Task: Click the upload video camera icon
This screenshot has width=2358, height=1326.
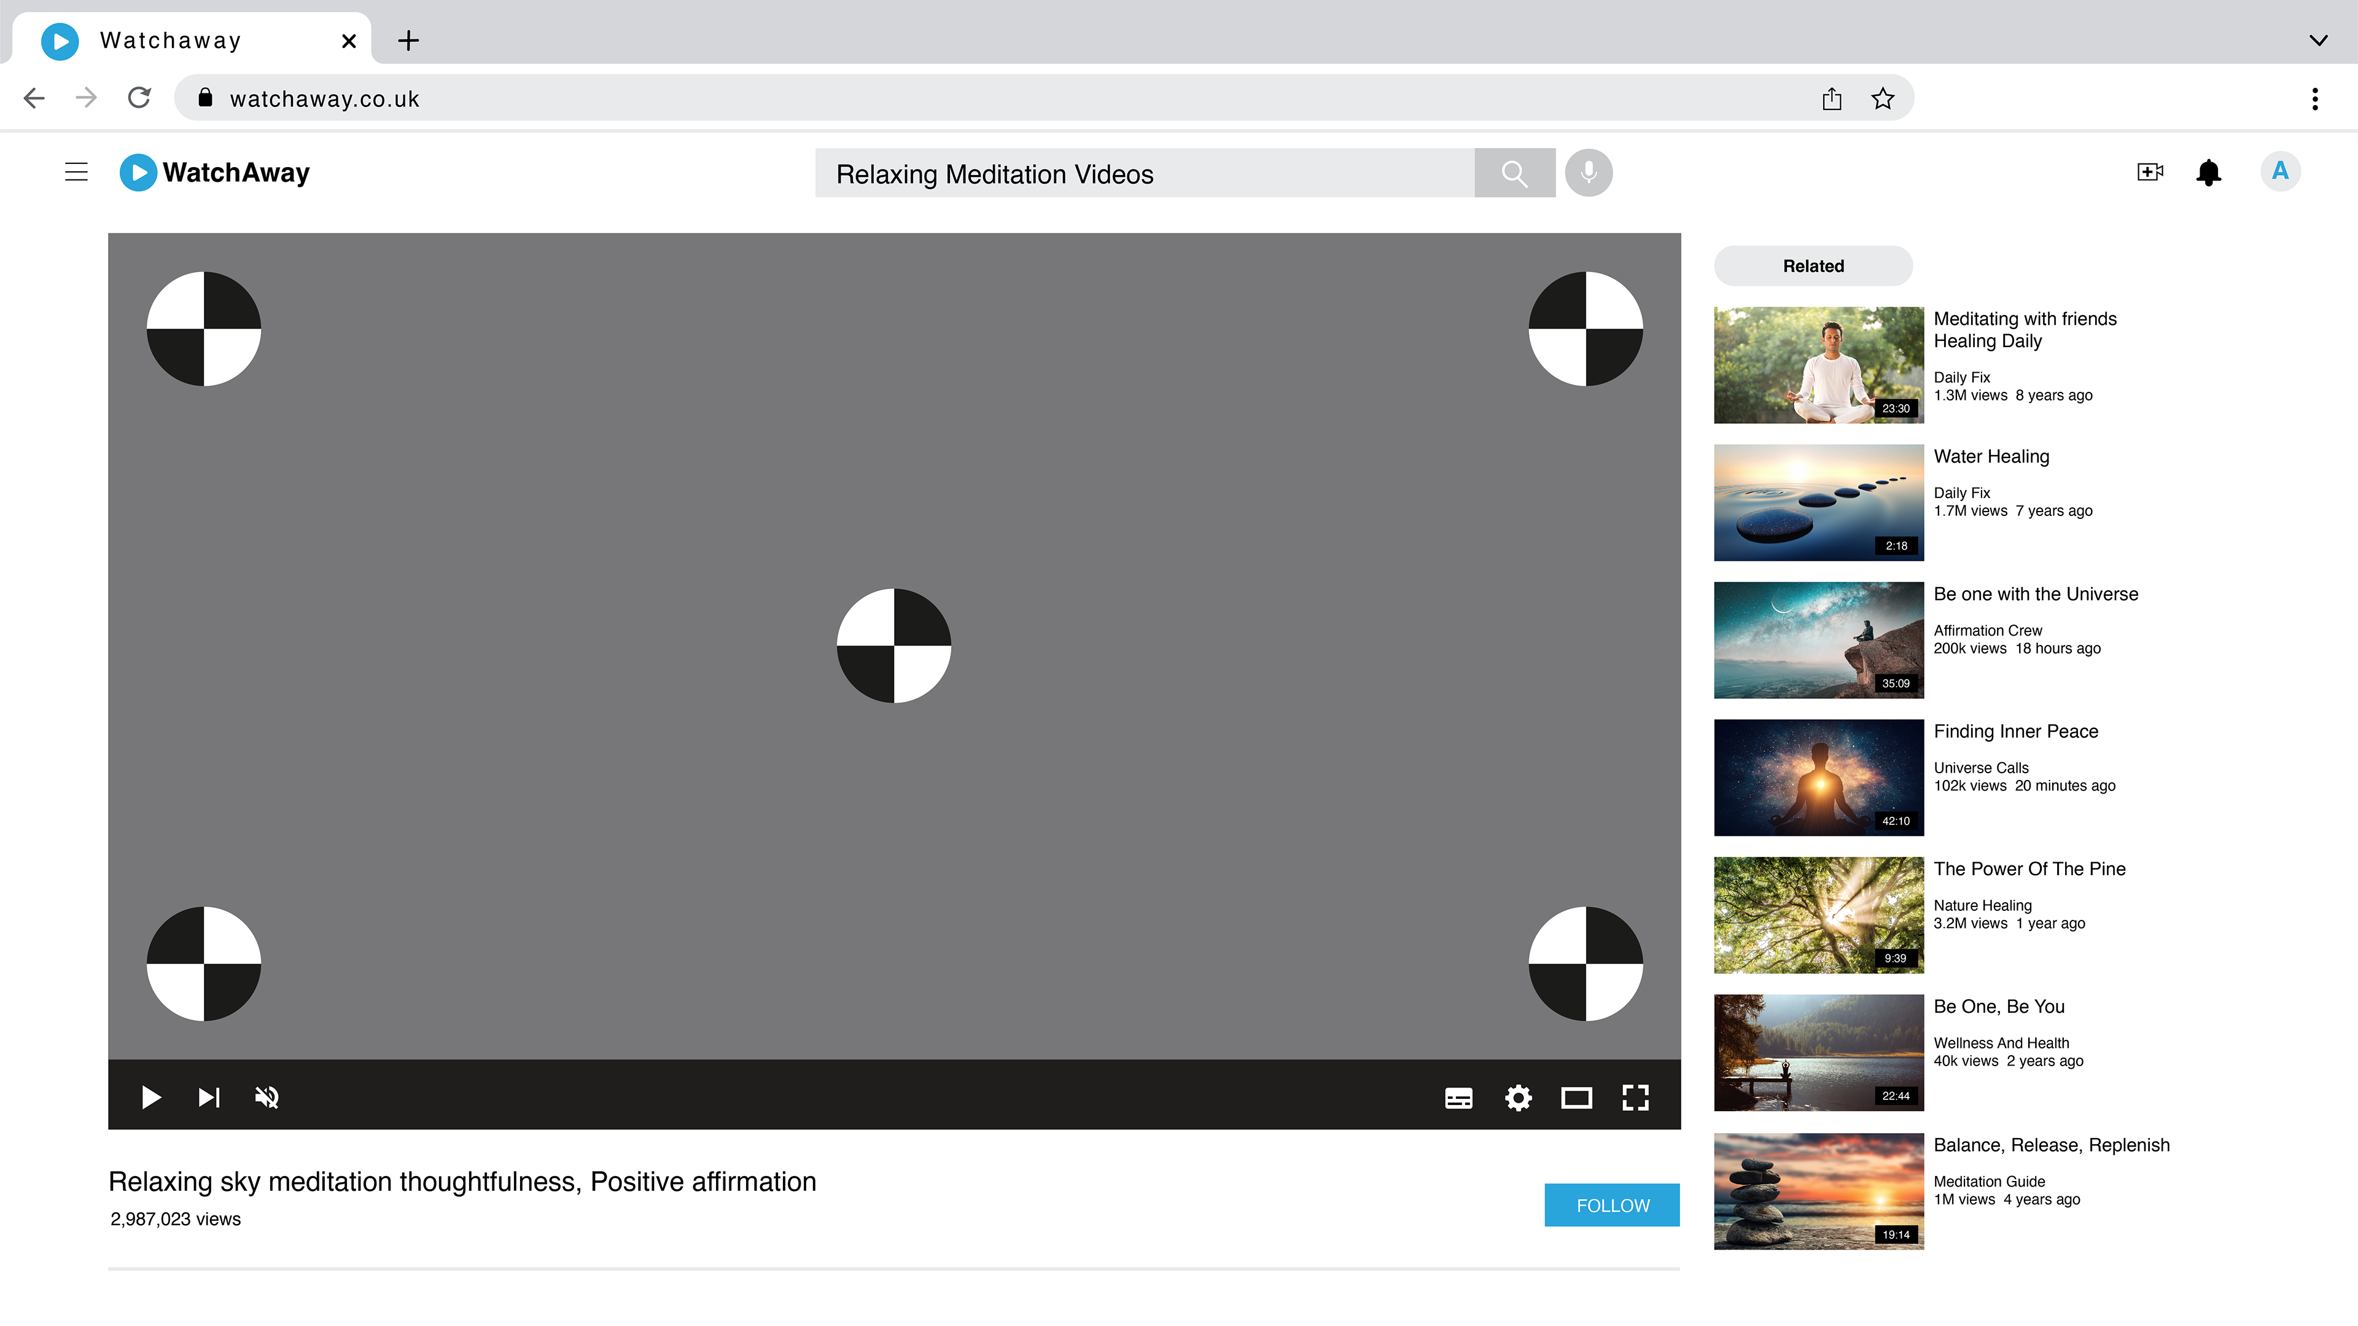Action: click(x=2149, y=172)
